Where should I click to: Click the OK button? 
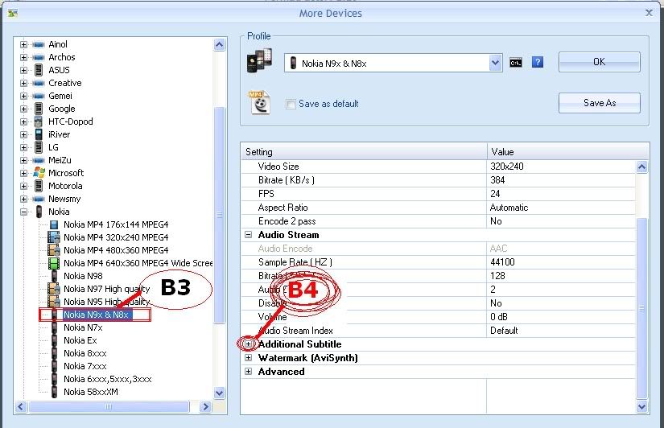point(599,62)
